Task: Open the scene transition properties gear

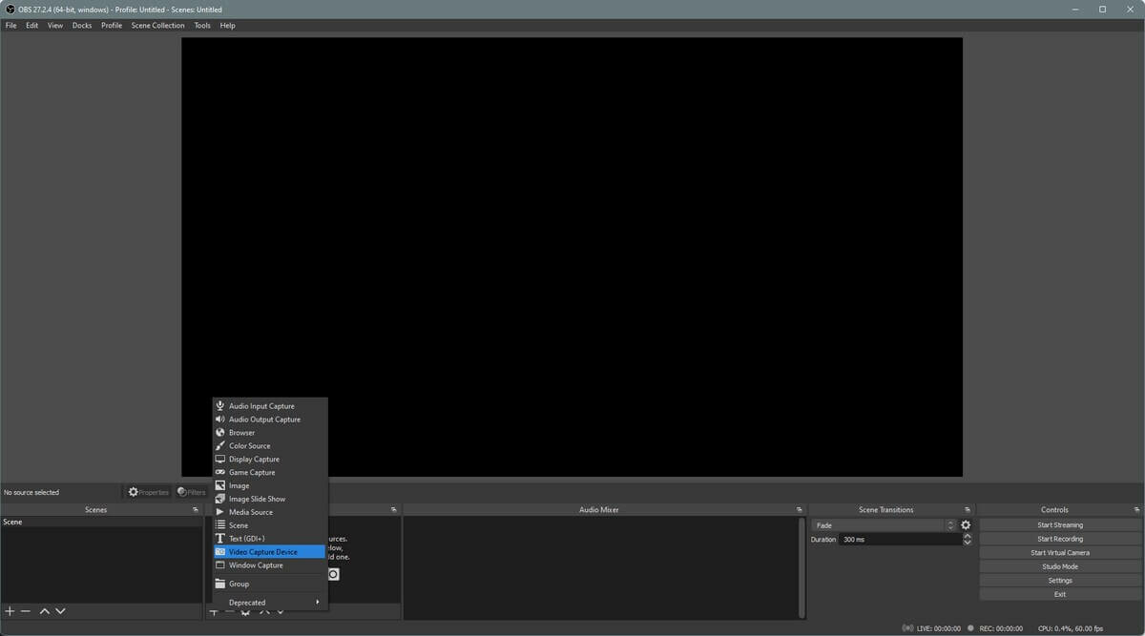Action: pos(966,525)
